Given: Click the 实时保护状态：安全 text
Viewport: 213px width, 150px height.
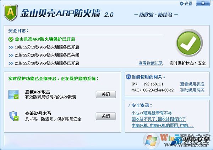Looking at the screenshot, I should (x=187, y=63).
